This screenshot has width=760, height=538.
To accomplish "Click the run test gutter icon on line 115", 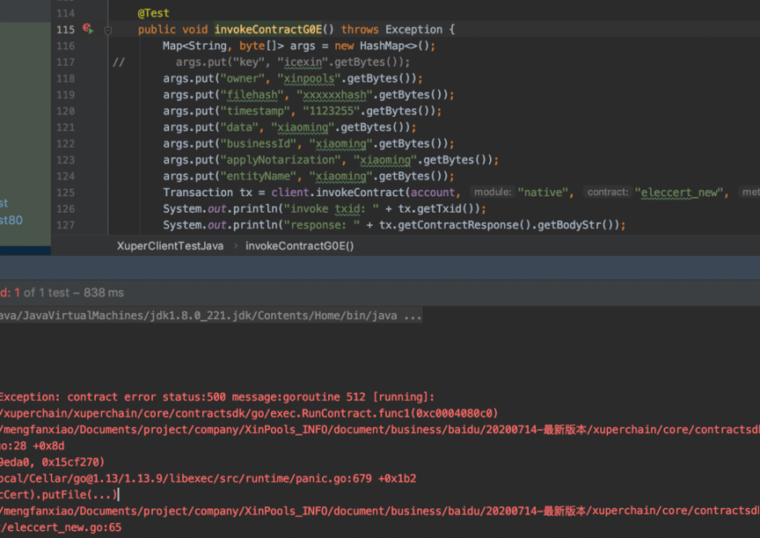I will click(x=88, y=29).
